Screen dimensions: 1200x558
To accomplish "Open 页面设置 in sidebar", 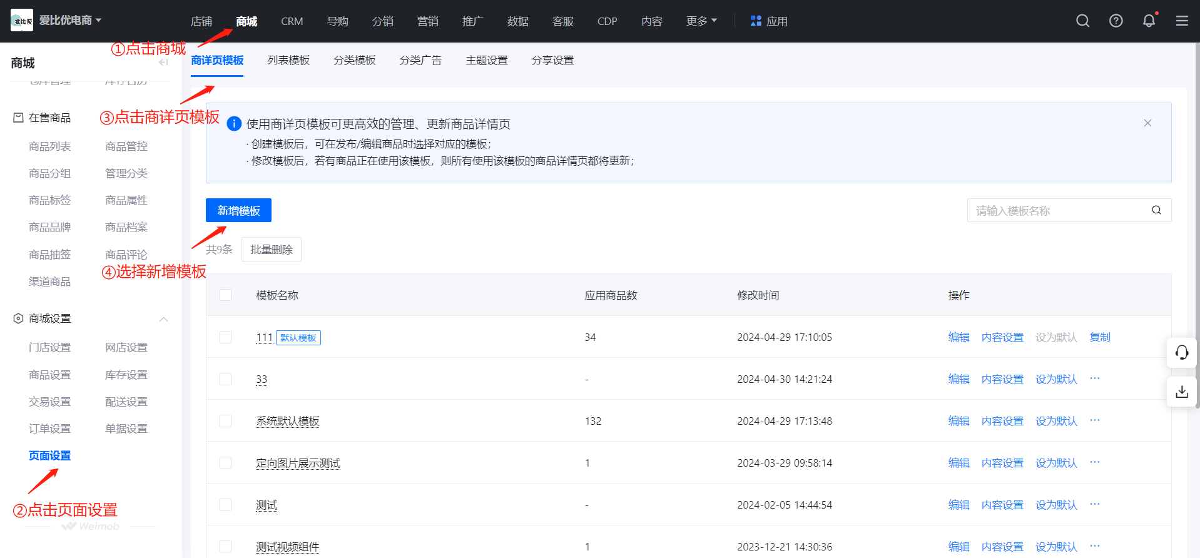I will pos(49,455).
